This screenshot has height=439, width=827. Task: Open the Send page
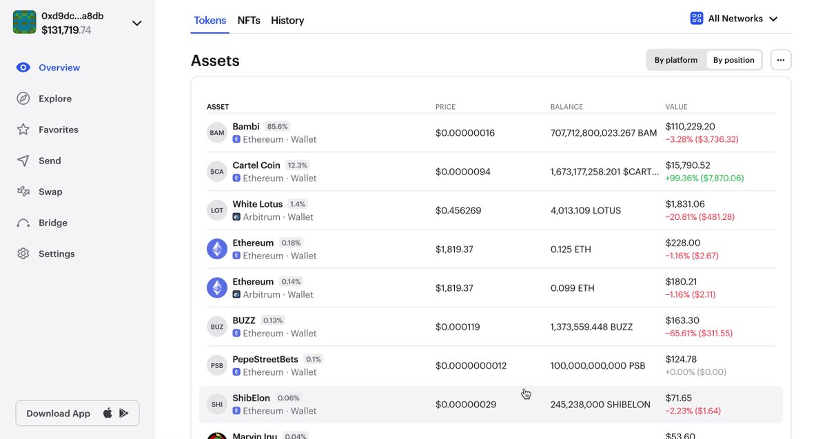click(50, 161)
